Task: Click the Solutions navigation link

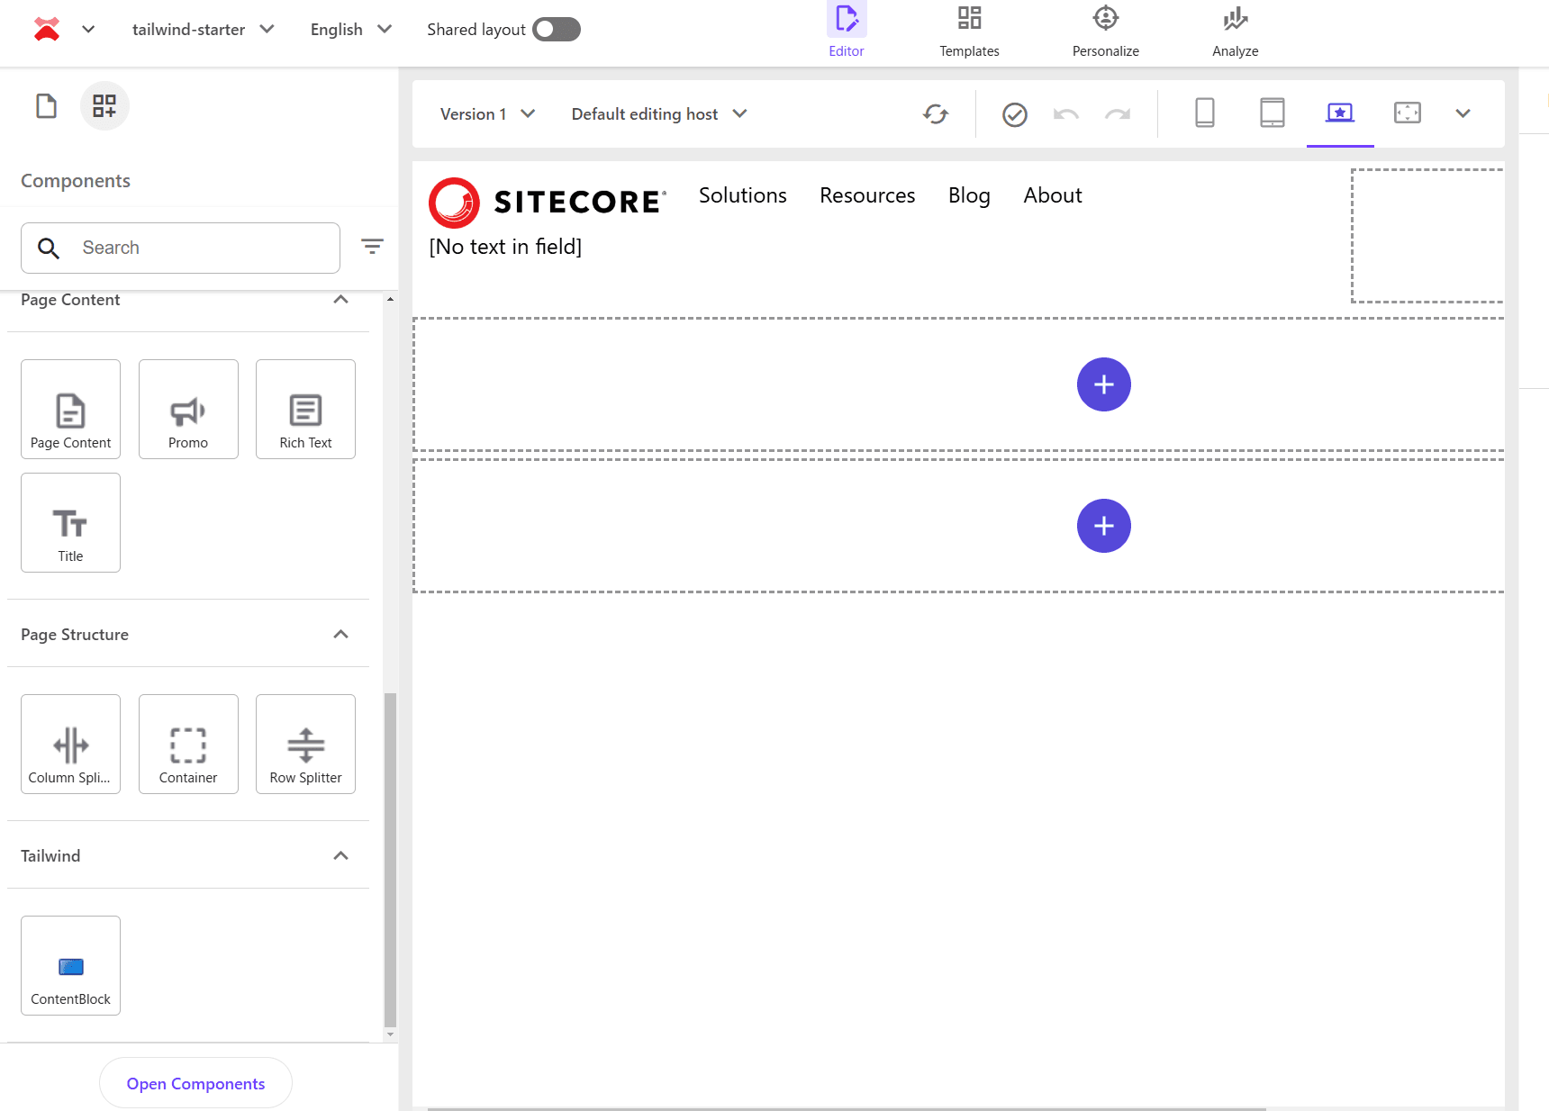Action: click(742, 195)
